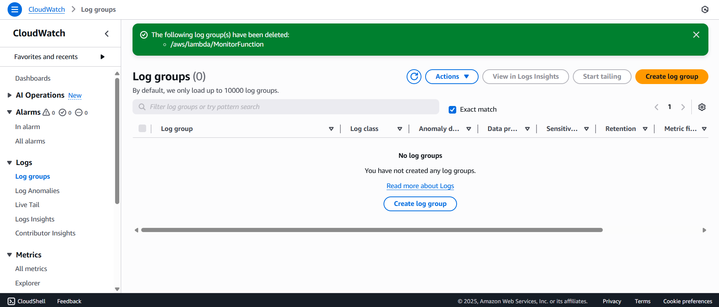Expand the AI Operations section
Screen dimensions: 719x307
tap(9, 95)
